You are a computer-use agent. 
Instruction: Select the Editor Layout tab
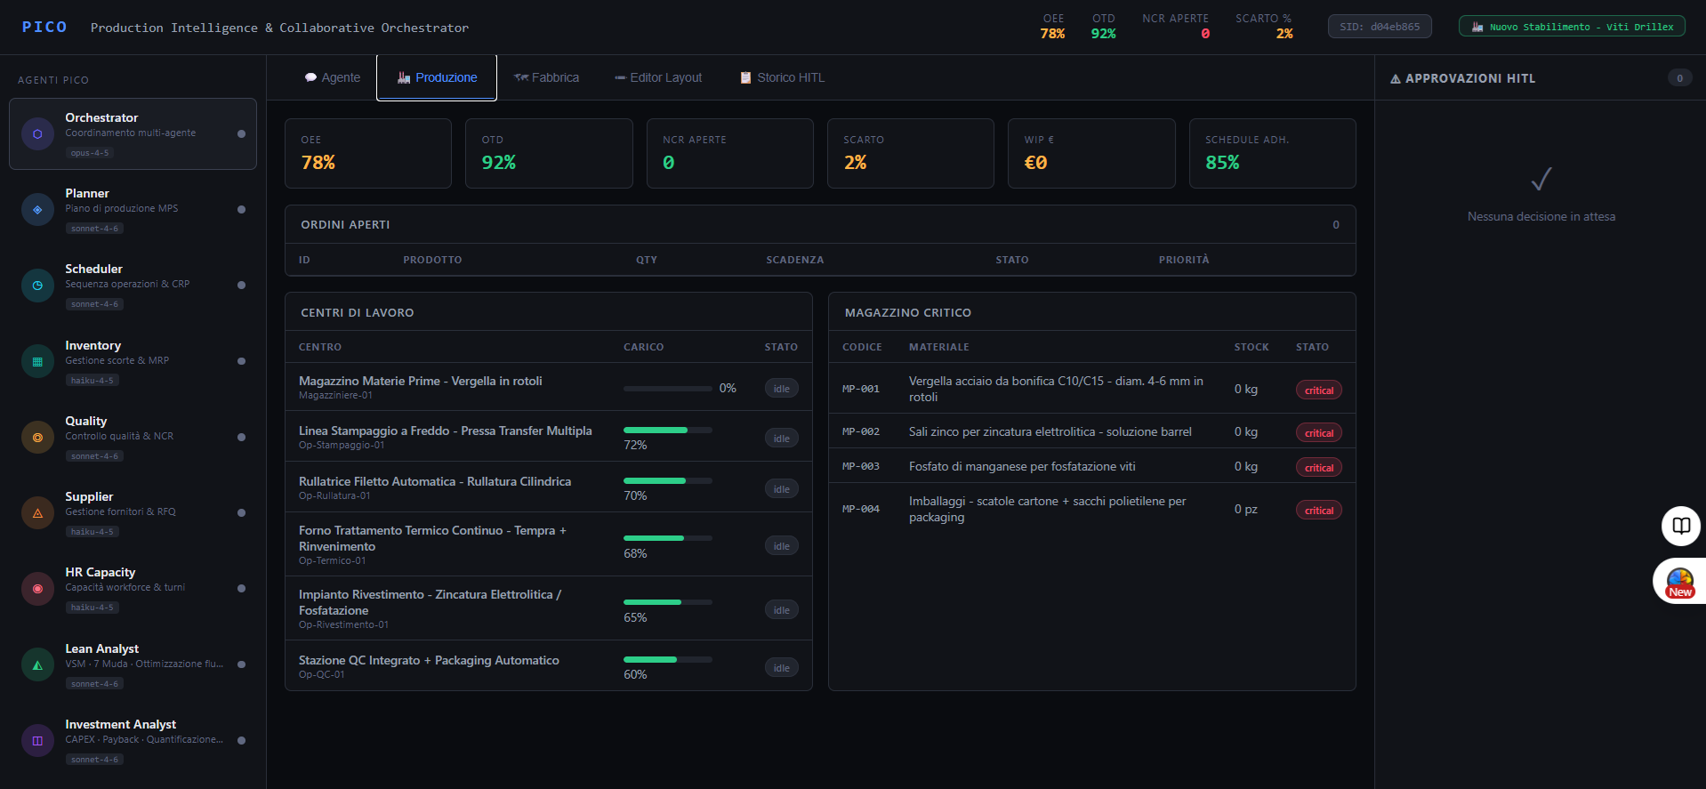coord(658,77)
